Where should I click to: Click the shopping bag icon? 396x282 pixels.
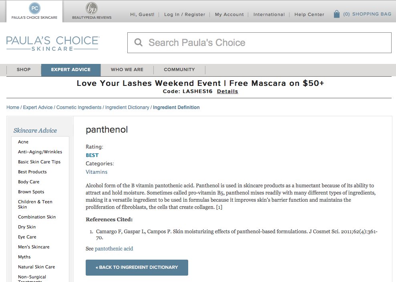tap(336, 14)
